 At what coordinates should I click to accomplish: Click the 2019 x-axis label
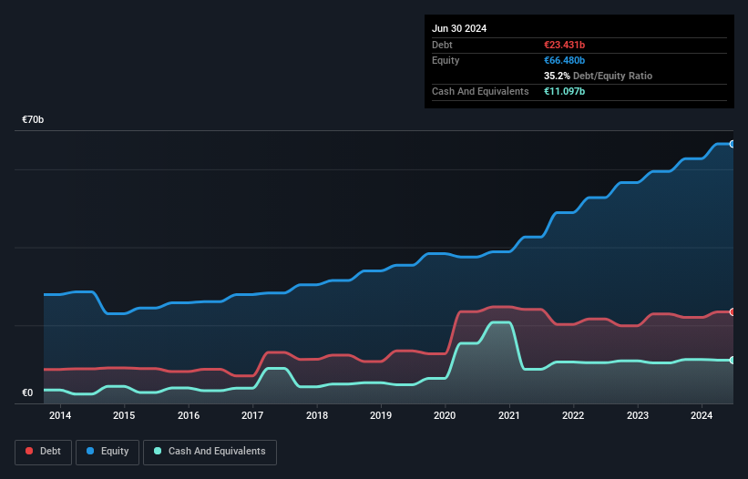tap(381, 415)
